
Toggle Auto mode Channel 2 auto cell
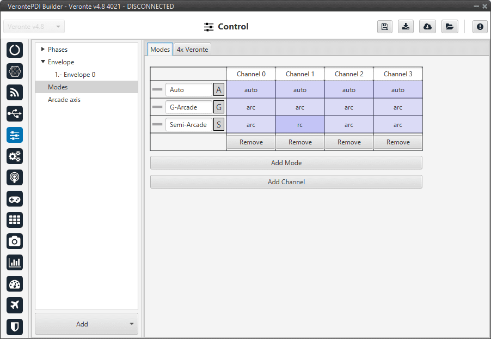tap(349, 90)
